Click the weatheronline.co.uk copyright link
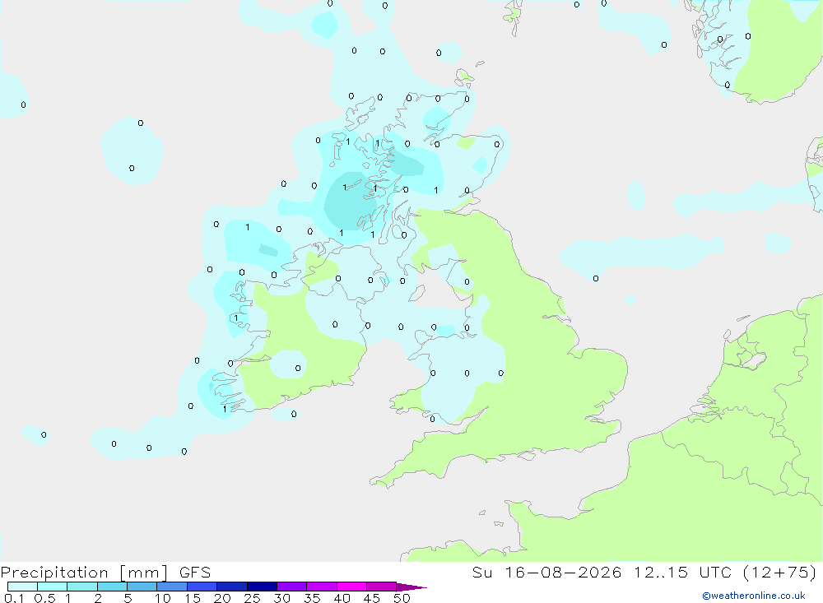823x603 pixels. click(754, 596)
